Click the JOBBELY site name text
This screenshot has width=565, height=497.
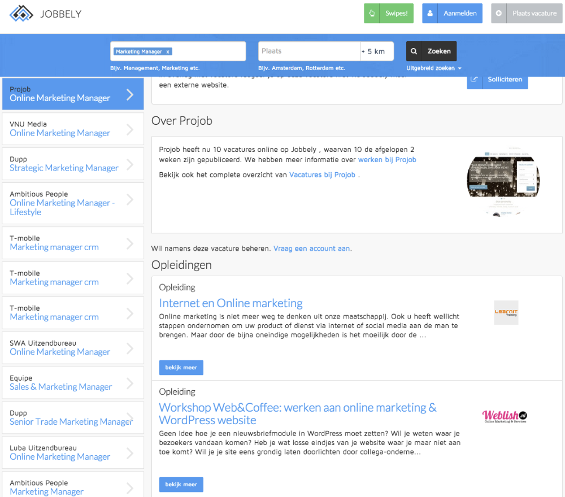click(x=61, y=14)
